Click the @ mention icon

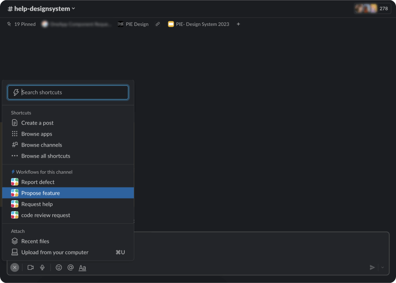(71, 267)
